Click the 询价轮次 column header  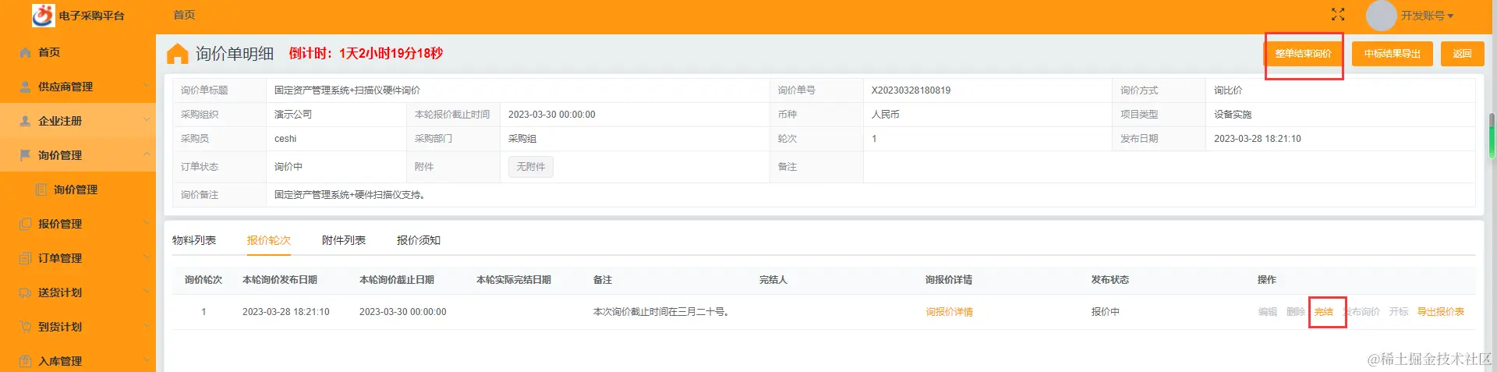tap(203, 280)
